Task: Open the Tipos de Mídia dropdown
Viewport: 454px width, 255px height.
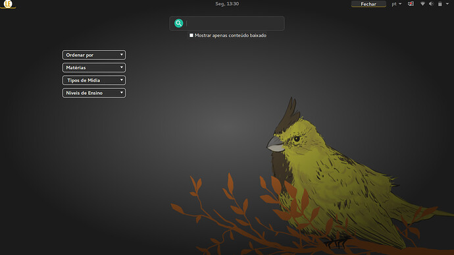Action: [x=94, y=80]
